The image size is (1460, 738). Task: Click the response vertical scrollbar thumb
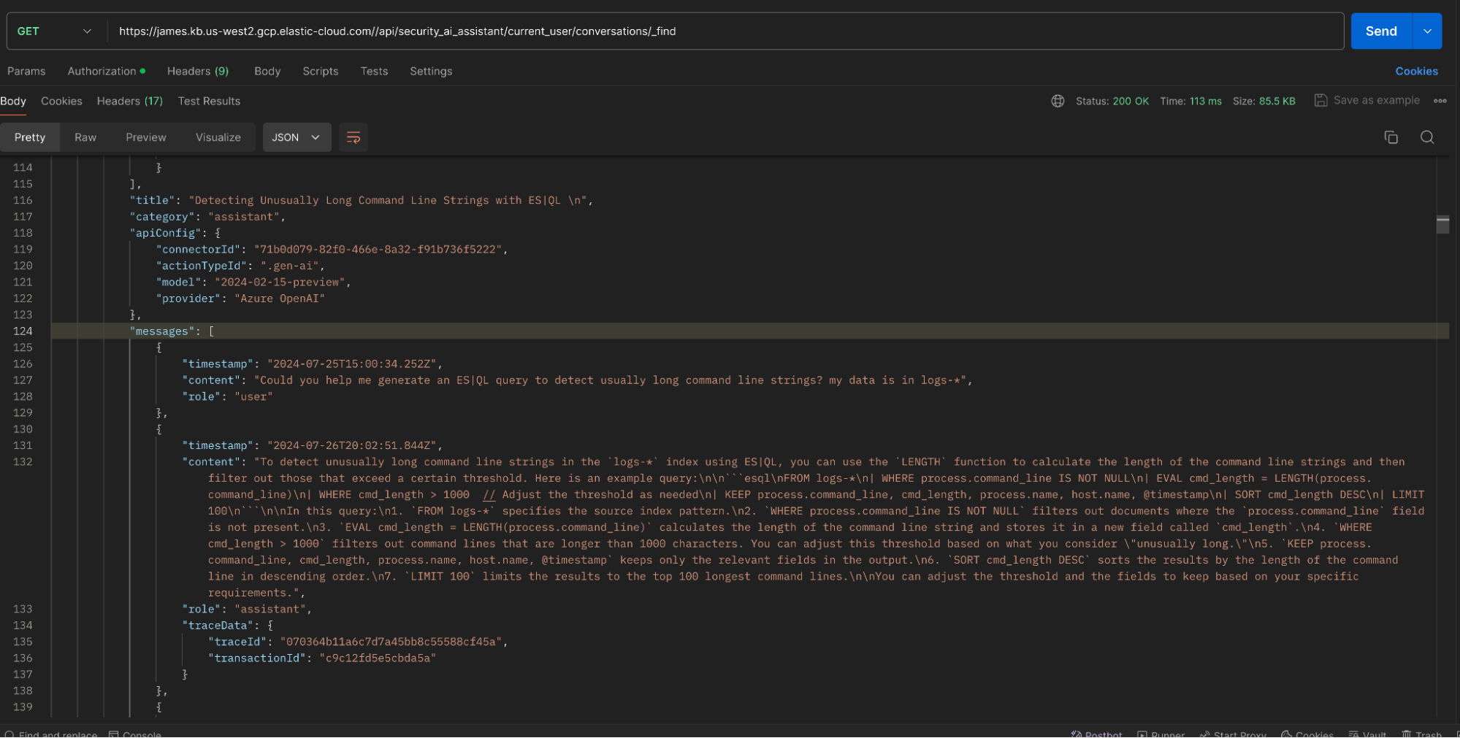[1442, 224]
